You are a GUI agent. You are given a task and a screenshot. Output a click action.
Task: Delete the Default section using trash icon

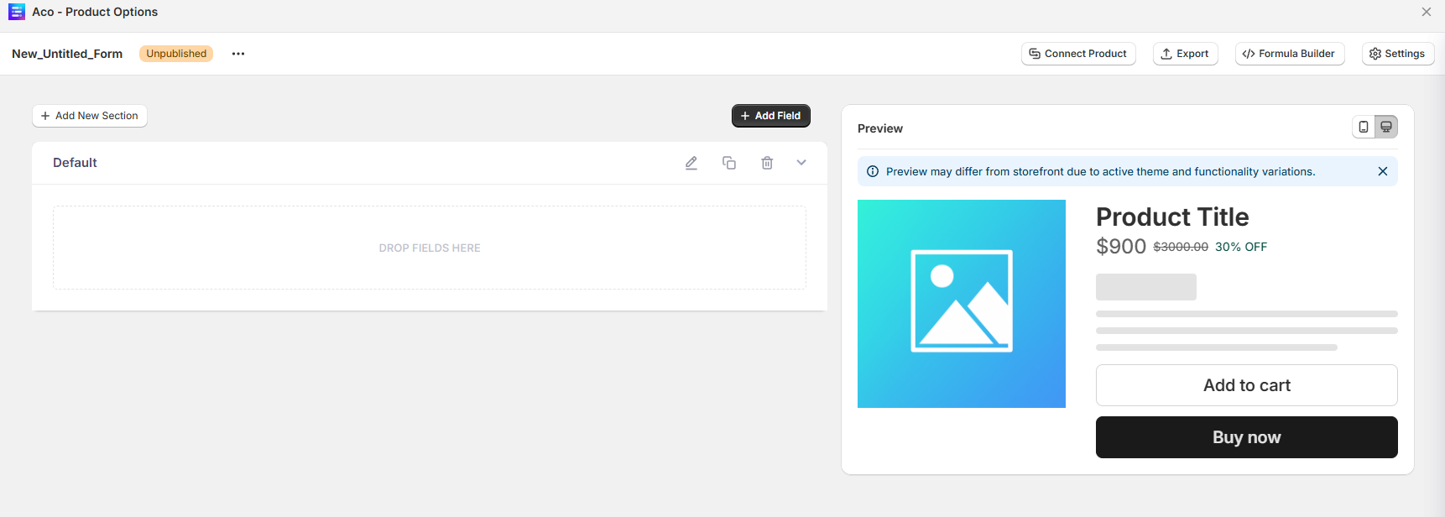767,163
